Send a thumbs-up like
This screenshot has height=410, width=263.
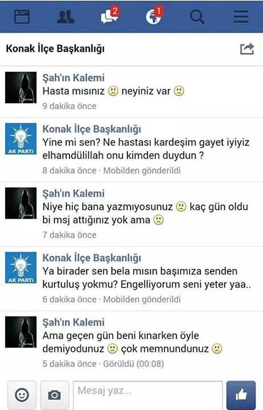pyautogui.click(x=241, y=395)
